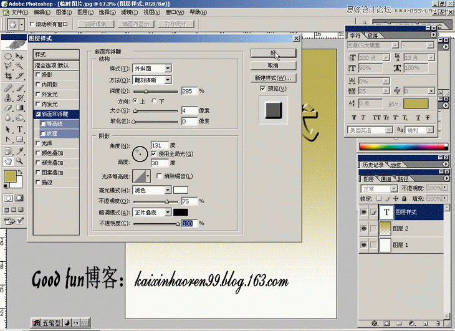The image size is (455, 331).
Task: Select the Crop tool
Action: click(8, 75)
